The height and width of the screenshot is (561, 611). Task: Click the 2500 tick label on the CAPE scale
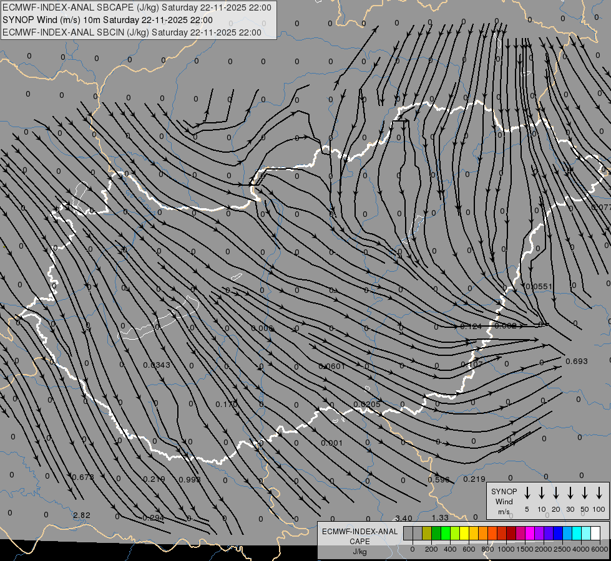click(x=562, y=549)
